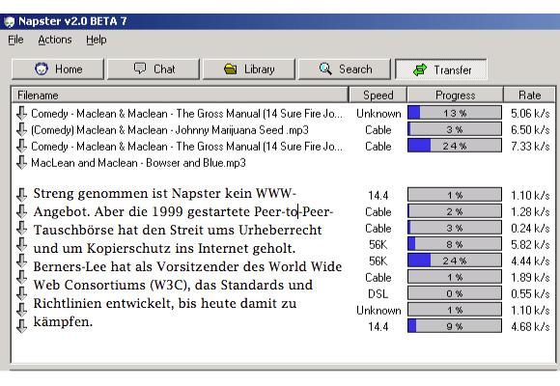Click the 'DSL' speed cell
The image size is (560, 386).
(378, 294)
